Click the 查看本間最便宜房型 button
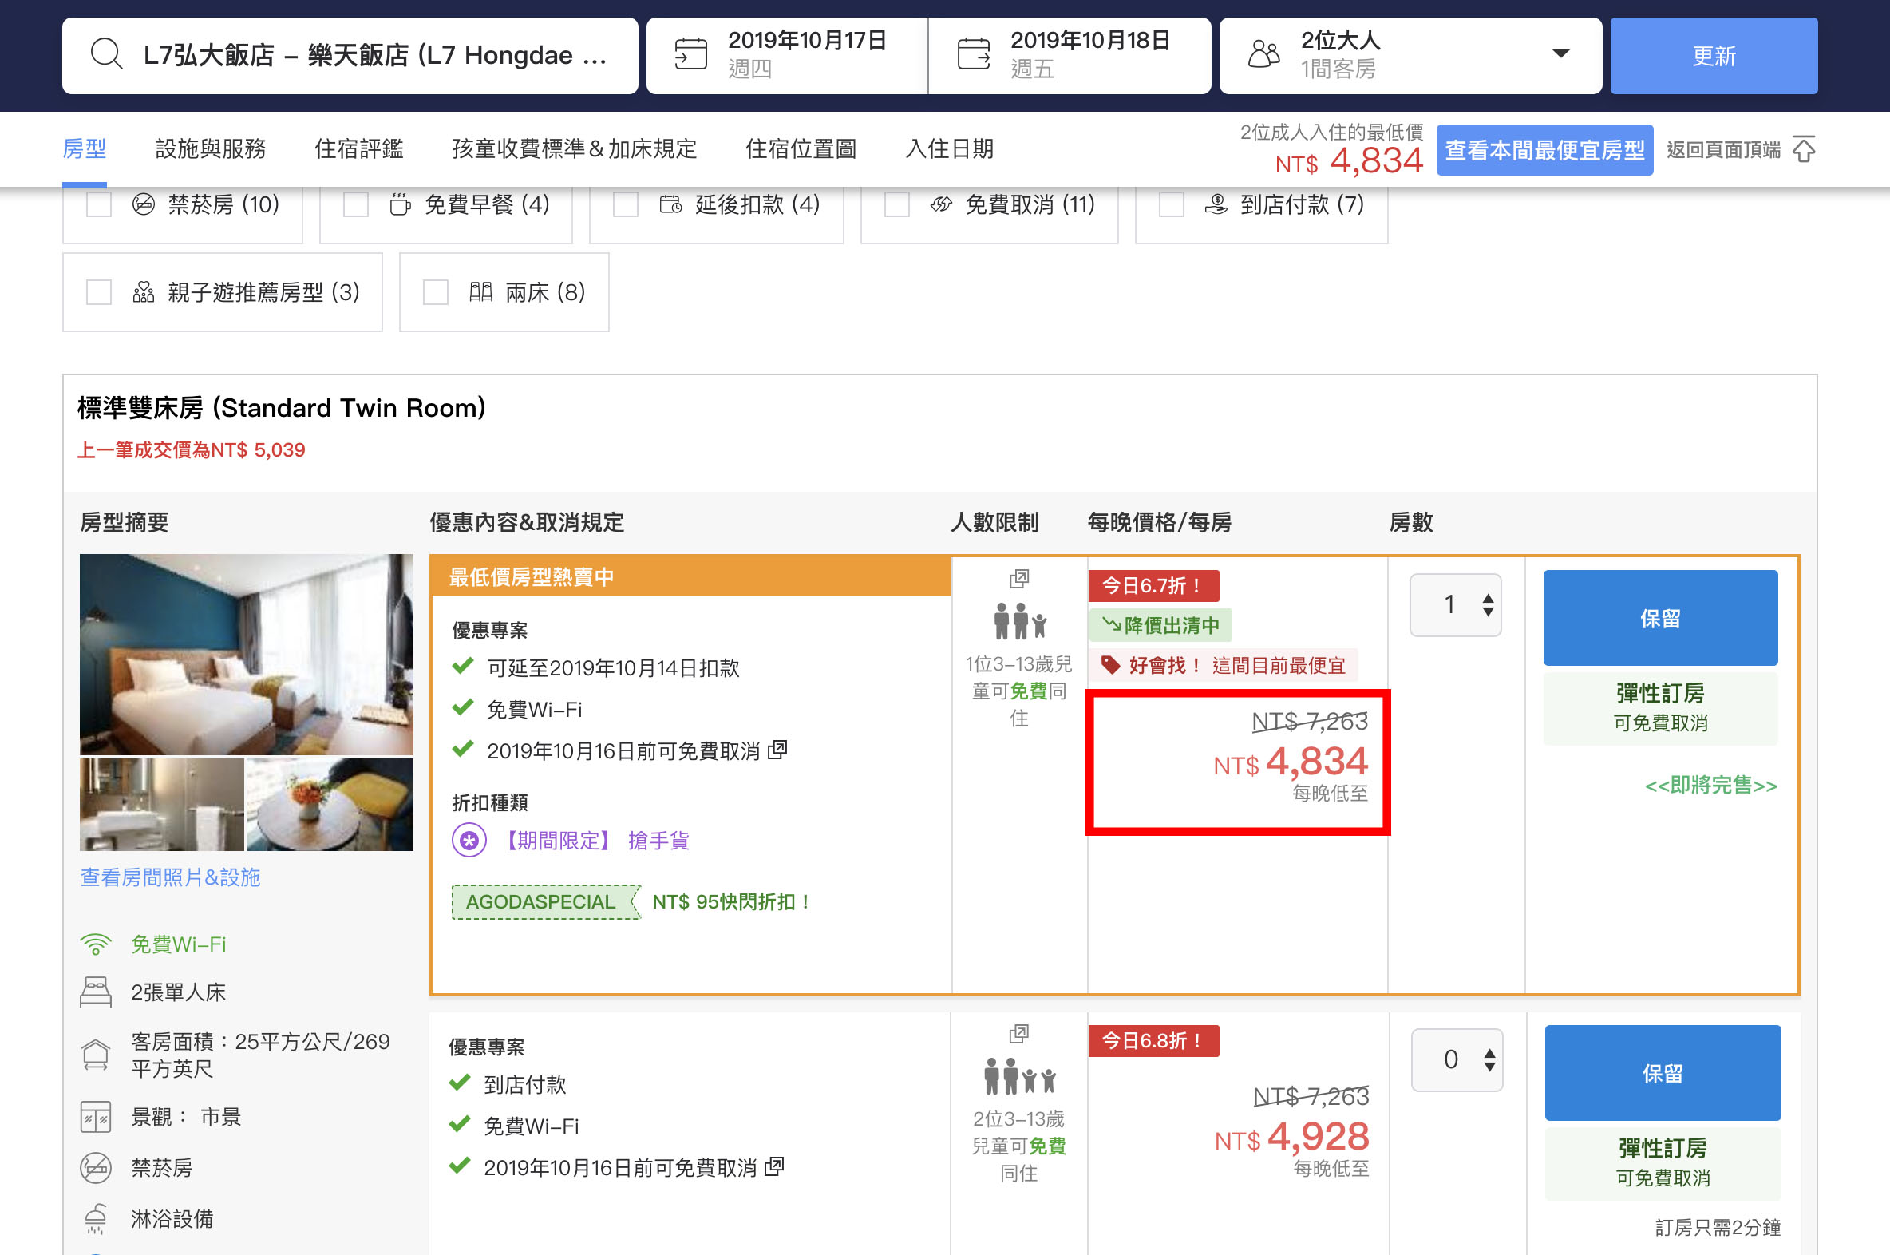This screenshot has height=1255, width=1890. 1544,149
